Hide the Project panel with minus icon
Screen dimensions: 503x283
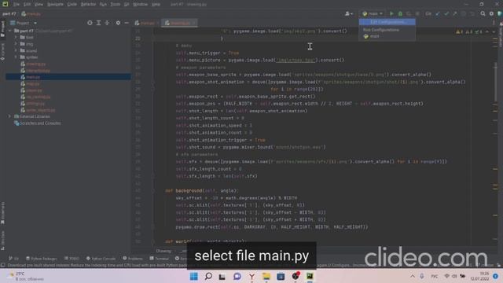click(127, 23)
